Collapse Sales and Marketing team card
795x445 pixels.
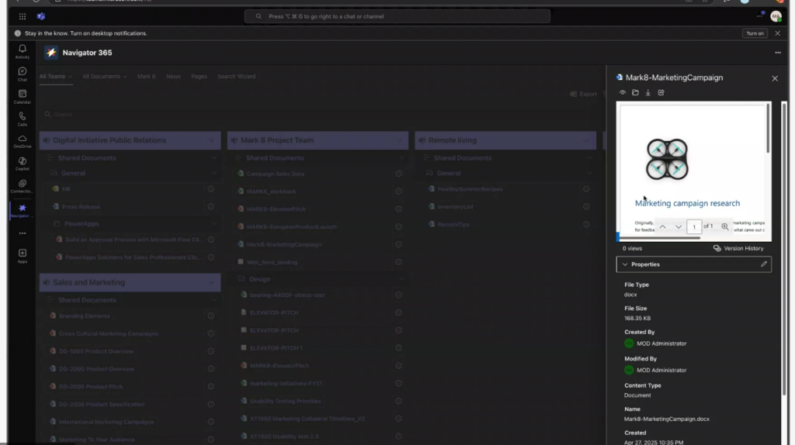pyautogui.click(x=211, y=282)
